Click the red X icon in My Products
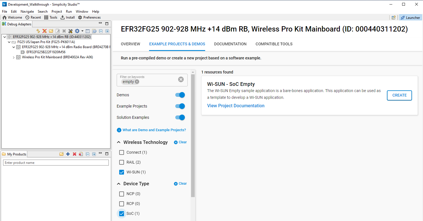The image size is (423, 221). 74,154
